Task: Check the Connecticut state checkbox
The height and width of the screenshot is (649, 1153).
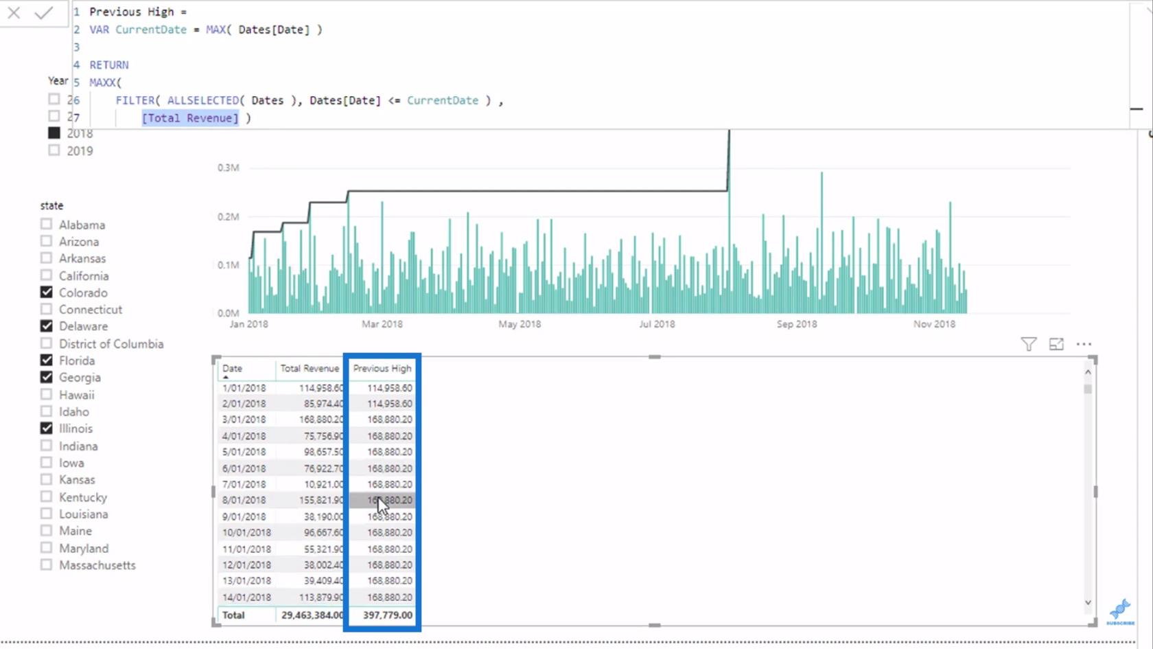Action: (46, 309)
